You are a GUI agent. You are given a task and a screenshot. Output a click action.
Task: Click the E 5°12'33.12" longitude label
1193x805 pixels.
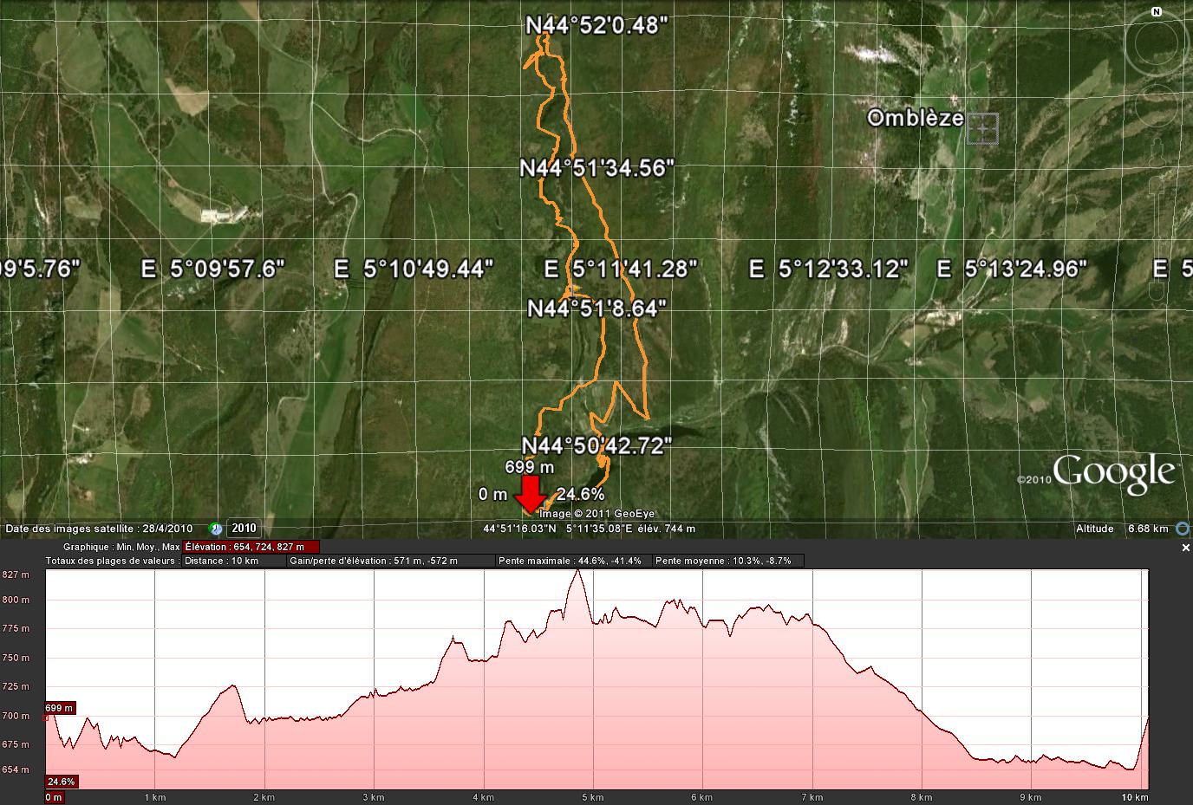tap(829, 269)
